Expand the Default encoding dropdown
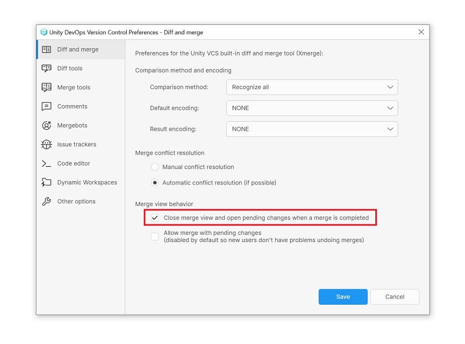Viewport: 465px width, 344px height. tap(312, 108)
